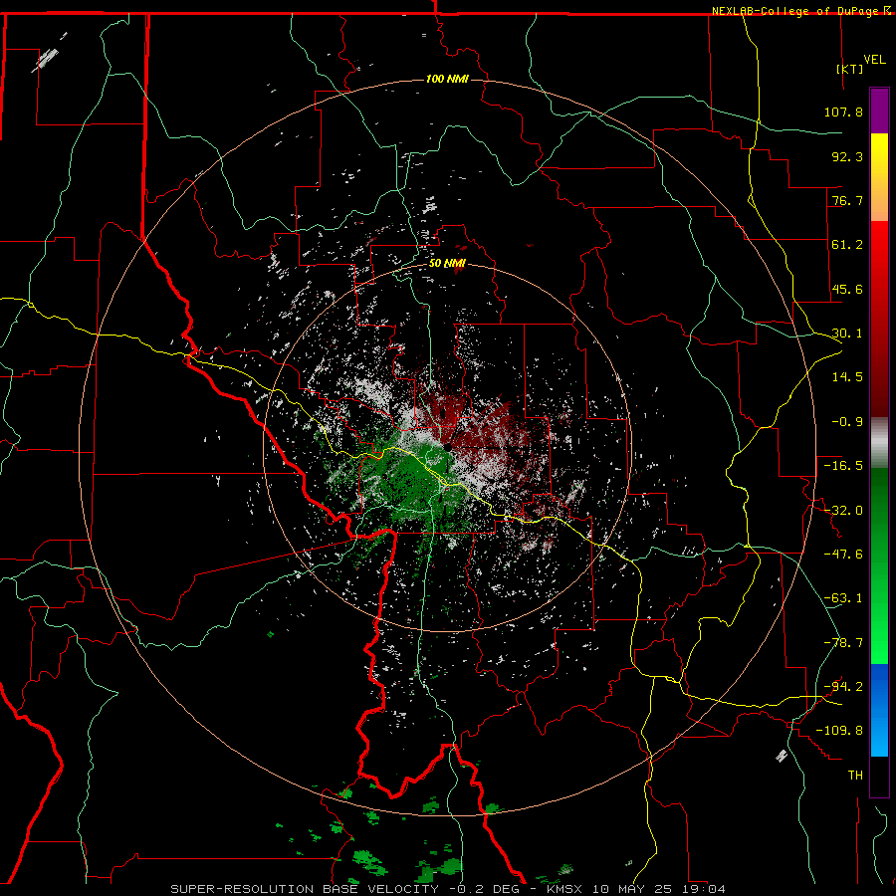The height and width of the screenshot is (896, 896).
Task: Select the 14.5 legend value
Action: 847,377
